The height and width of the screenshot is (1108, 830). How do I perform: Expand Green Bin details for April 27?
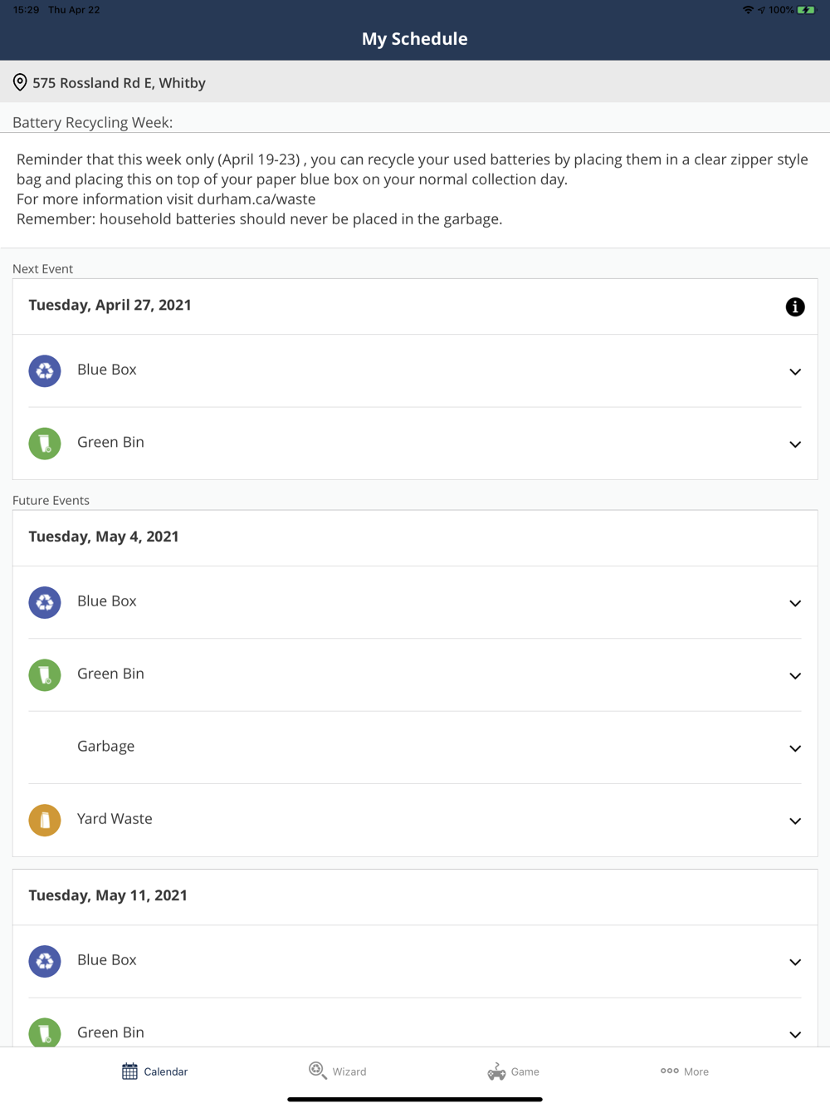click(794, 444)
